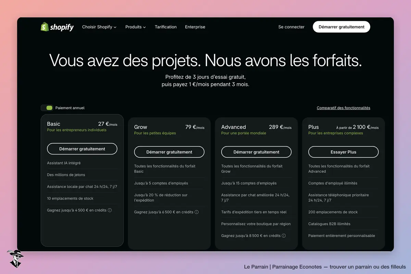Image resolution: width=411 pixels, height=274 pixels.
Task: Click 'Pour les entrepreneurs individuels' subtitle
Action: [x=77, y=130]
